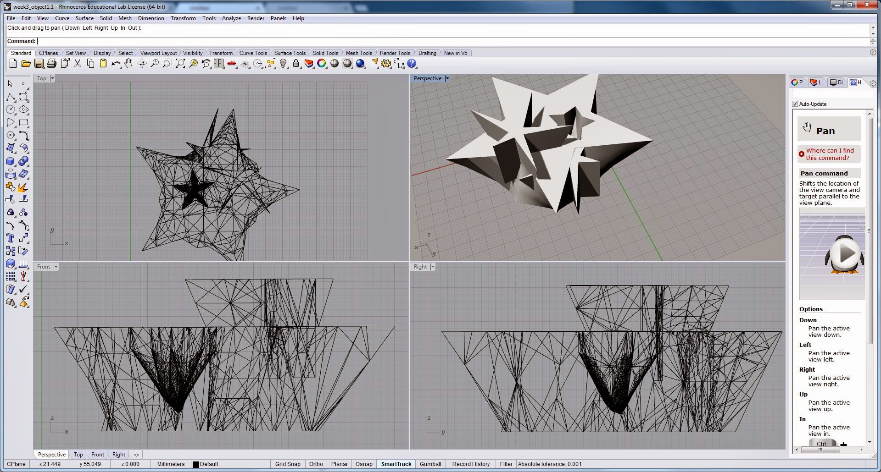This screenshot has height=472, width=881.
Task: Select the Text tool in sidebar
Action: (x=10, y=238)
